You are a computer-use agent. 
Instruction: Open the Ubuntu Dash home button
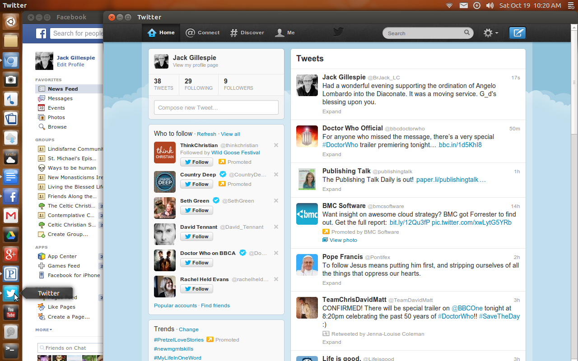[x=11, y=21]
